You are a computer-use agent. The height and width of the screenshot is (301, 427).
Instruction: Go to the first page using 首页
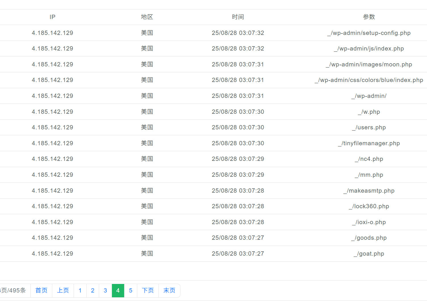[41, 291]
